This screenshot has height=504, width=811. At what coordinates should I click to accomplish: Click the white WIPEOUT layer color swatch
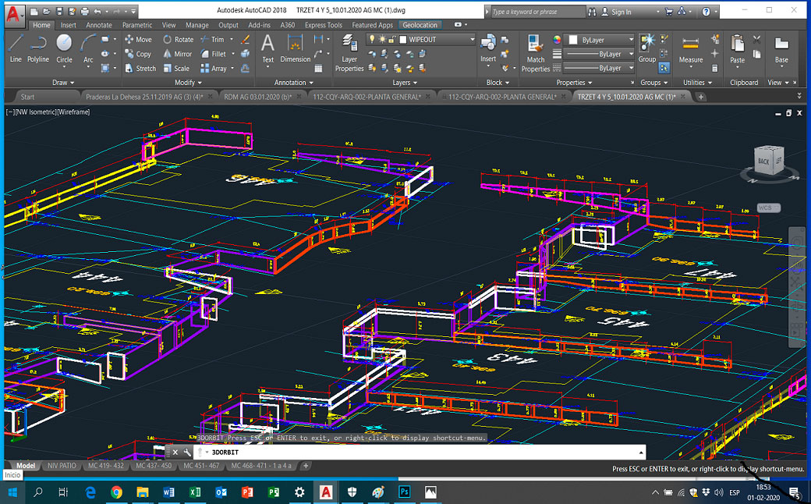pyautogui.click(x=403, y=39)
